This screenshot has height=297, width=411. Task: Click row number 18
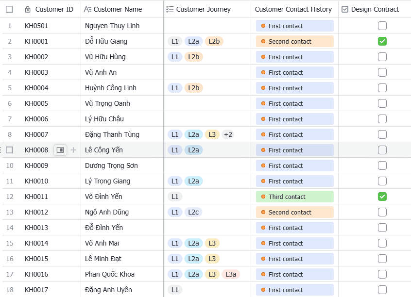[10, 290]
